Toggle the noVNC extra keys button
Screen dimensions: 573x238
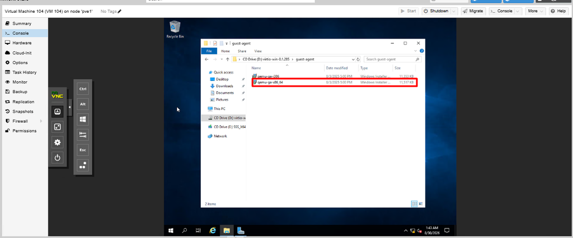tap(58, 111)
